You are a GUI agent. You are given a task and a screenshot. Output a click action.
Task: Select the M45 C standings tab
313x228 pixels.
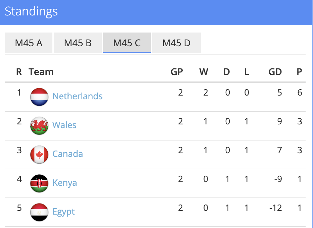(x=127, y=43)
